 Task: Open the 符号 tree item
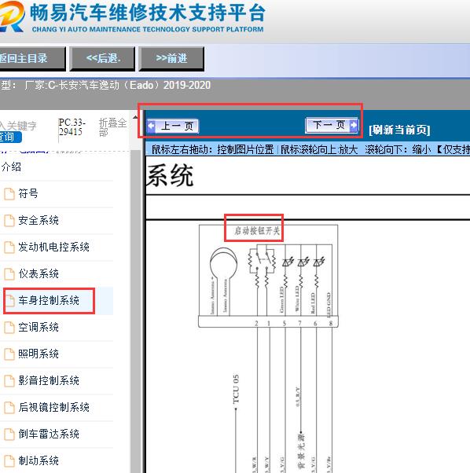[x=28, y=193]
